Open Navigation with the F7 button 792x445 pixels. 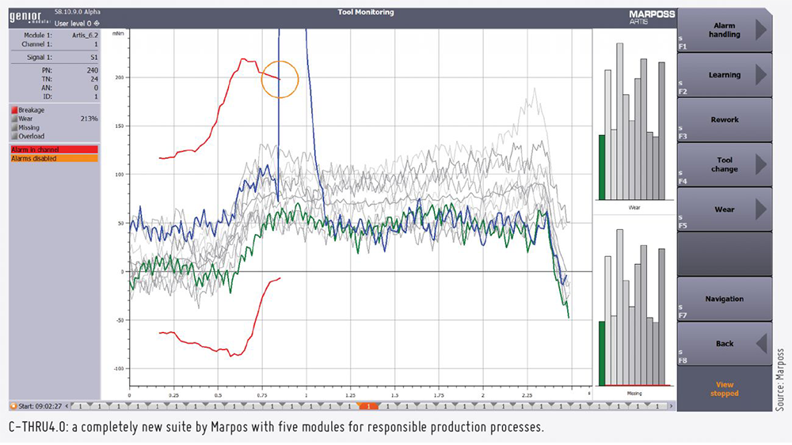click(x=724, y=299)
